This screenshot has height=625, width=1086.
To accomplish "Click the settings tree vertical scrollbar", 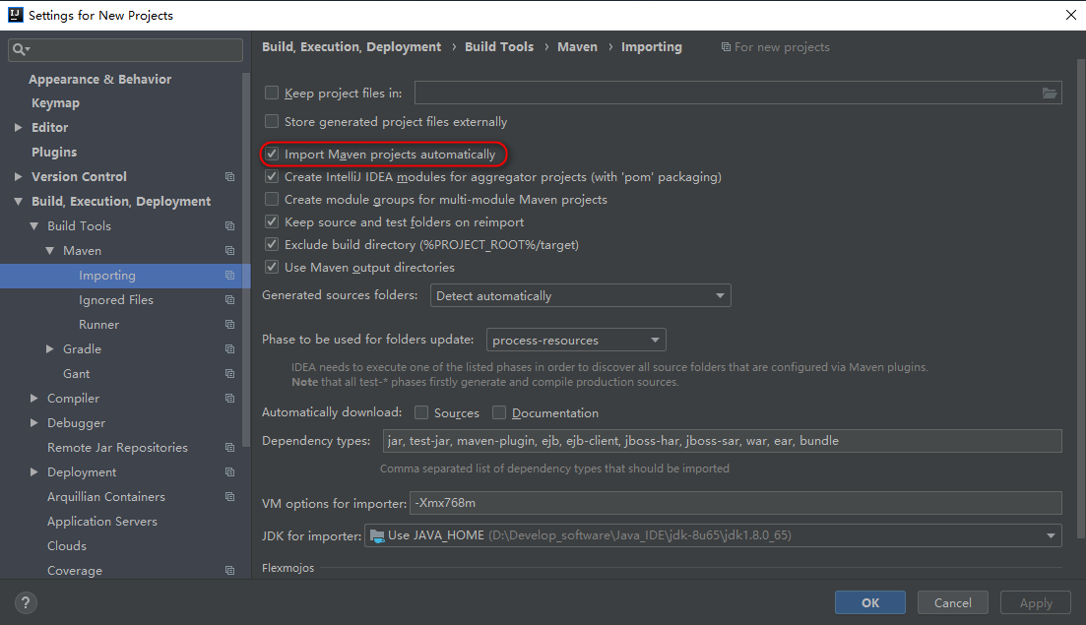I will (246, 260).
